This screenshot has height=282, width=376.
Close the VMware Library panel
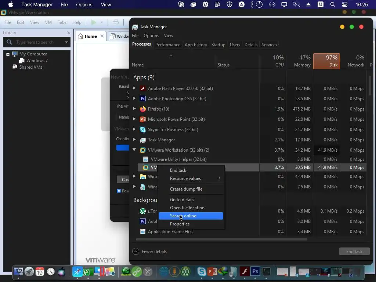pyautogui.click(x=69, y=33)
